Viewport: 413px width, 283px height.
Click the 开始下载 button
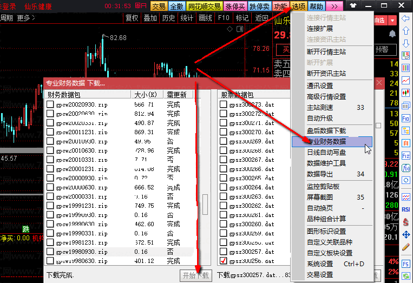(196, 275)
